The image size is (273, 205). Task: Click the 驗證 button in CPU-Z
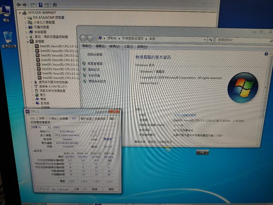(95, 188)
